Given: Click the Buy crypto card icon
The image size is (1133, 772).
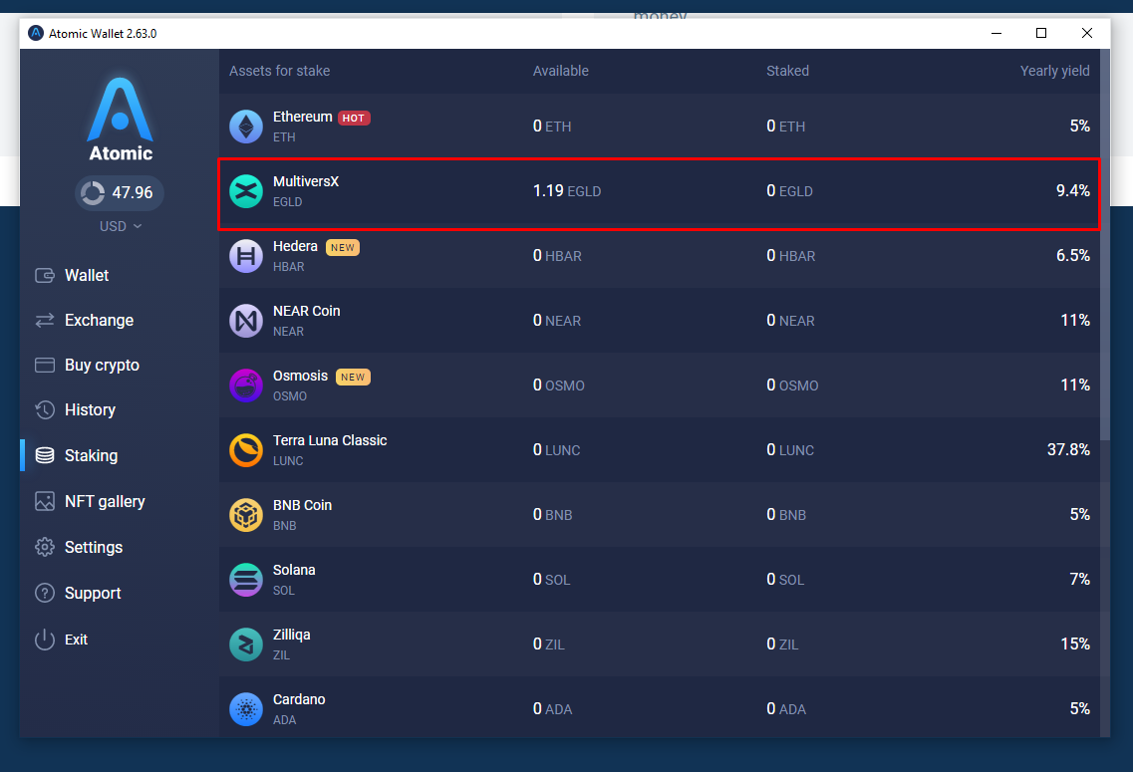Looking at the screenshot, I should tap(45, 365).
